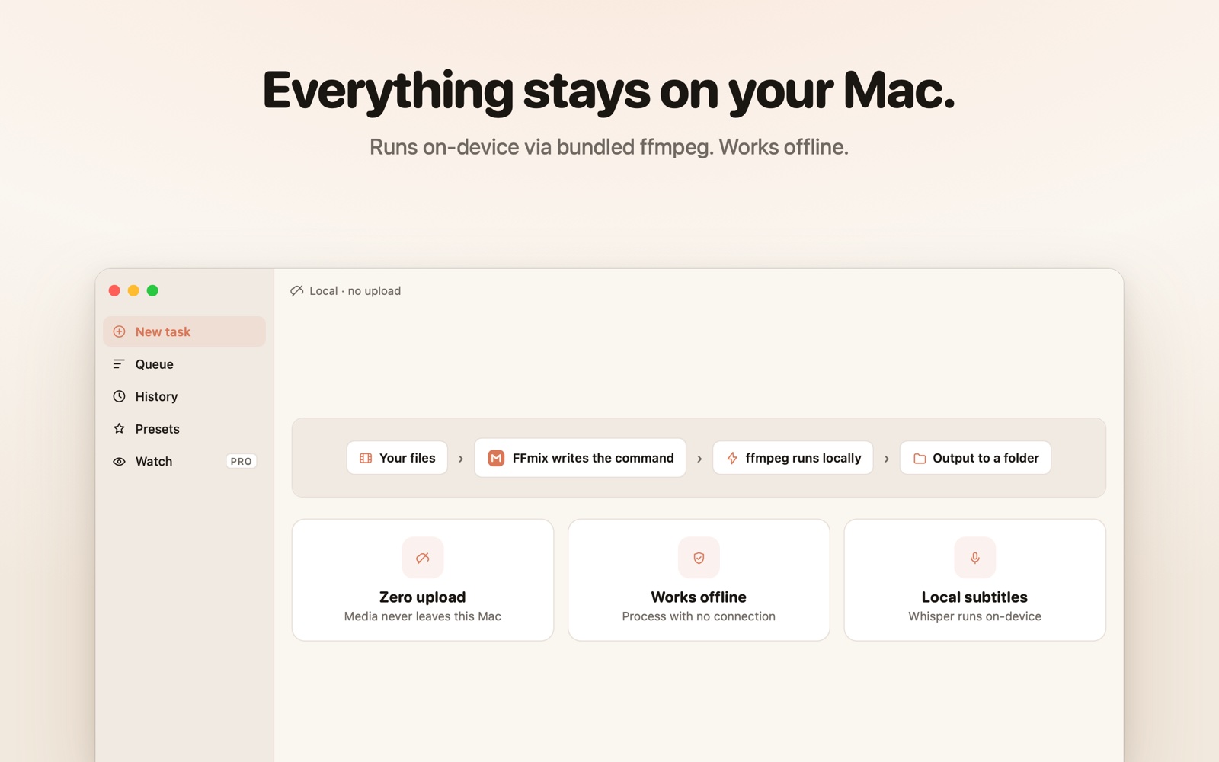Click the Works offline heading
Screen dimensions: 1219x762
click(x=699, y=597)
